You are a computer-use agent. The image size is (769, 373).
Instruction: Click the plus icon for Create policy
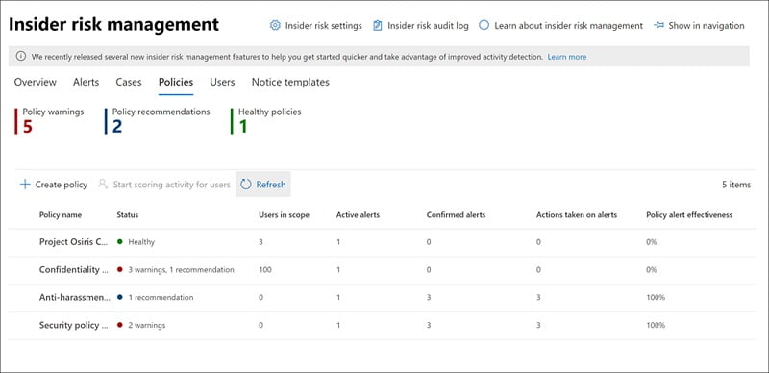pyautogui.click(x=25, y=185)
